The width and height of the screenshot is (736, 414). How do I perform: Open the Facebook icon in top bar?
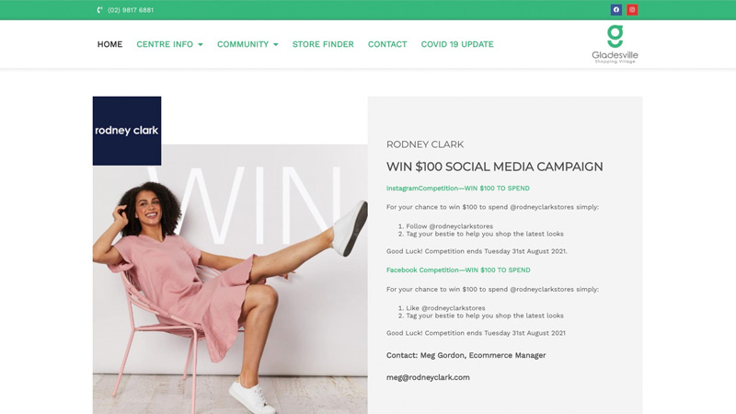pos(615,10)
